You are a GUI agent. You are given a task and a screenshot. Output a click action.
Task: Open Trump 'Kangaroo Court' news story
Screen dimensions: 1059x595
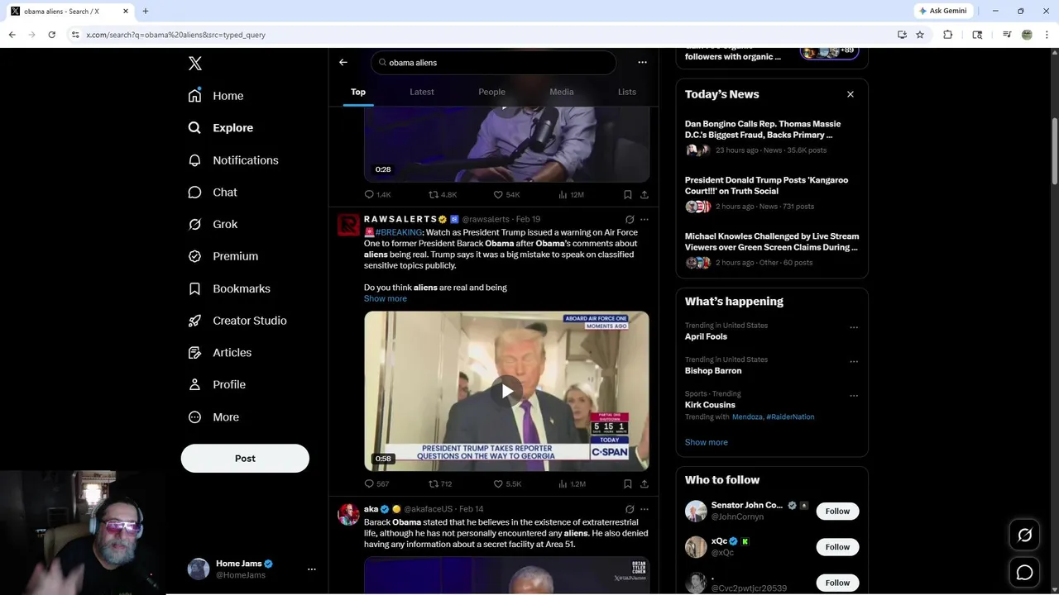(x=772, y=193)
